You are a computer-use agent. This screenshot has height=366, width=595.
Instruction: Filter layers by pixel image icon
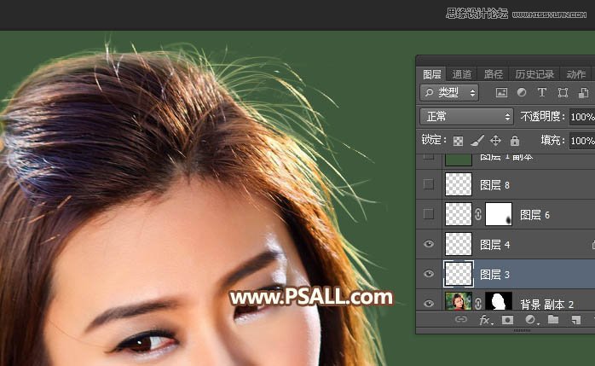pyautogui.click(x=501, y=92)
